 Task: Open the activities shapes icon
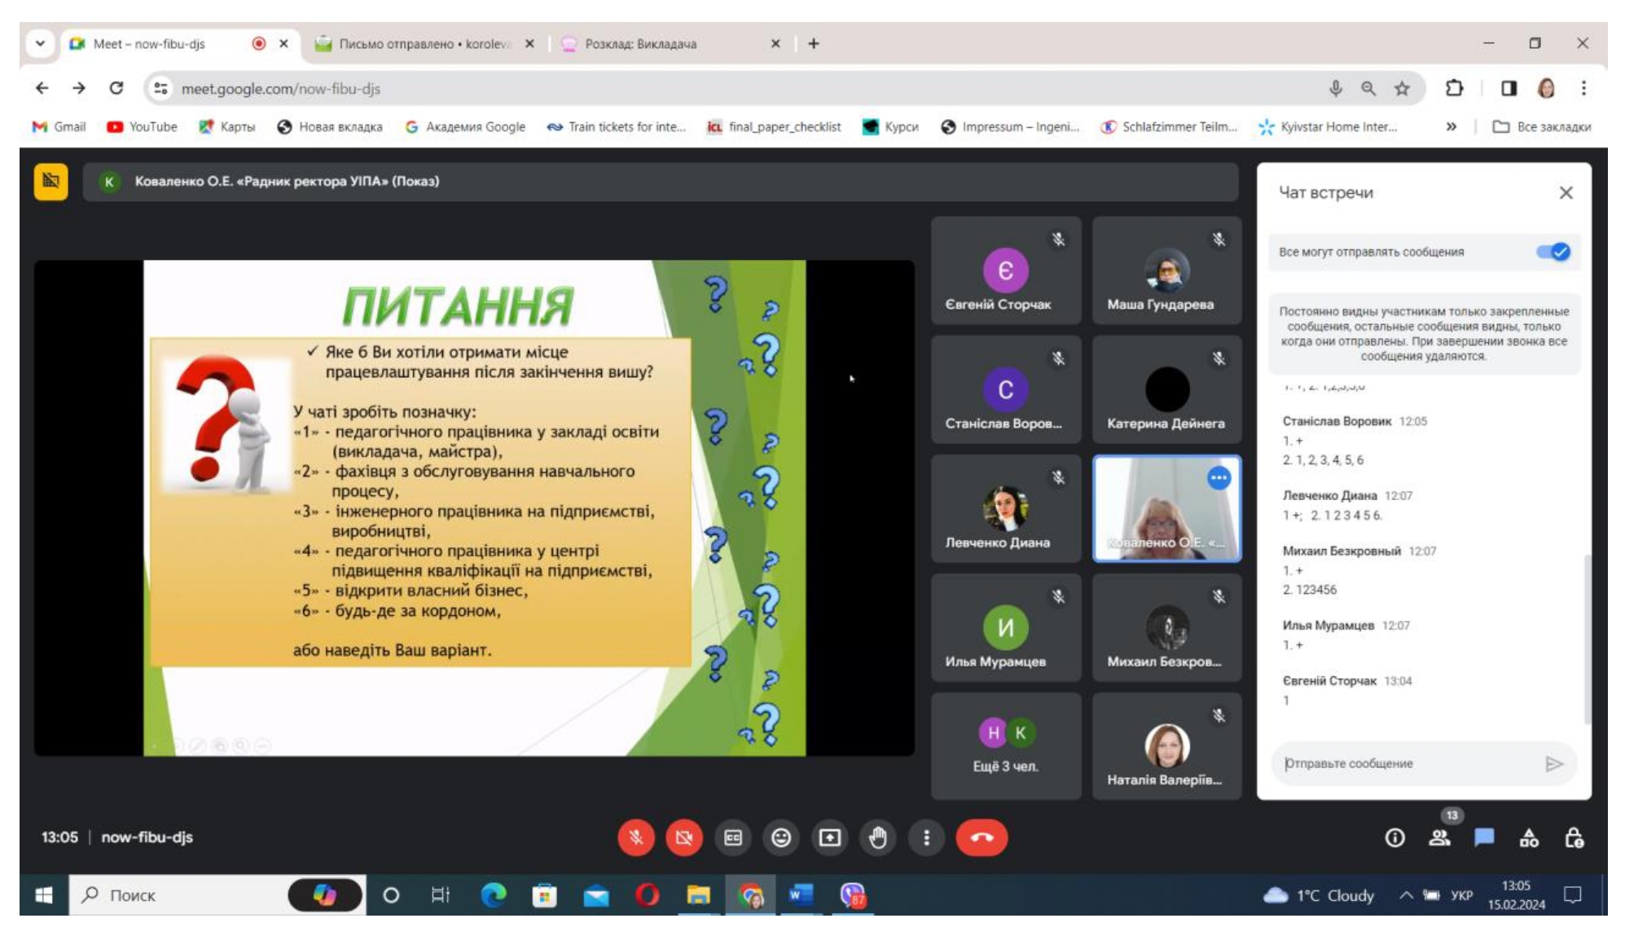point(1529,837)
